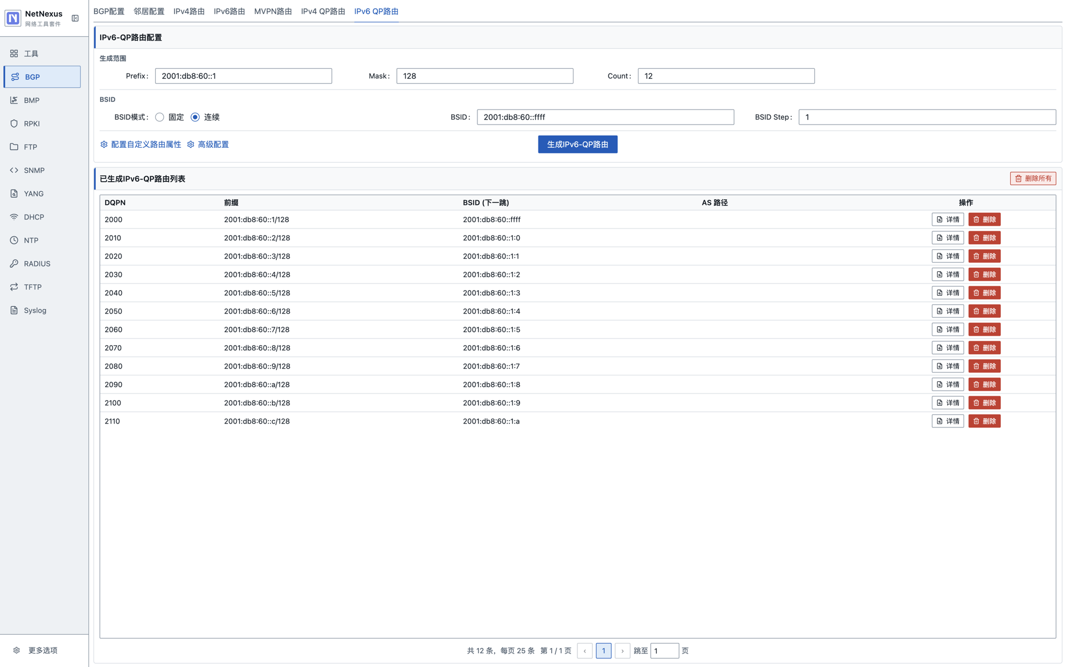Focus the Prefix input field
This screenshot has width=1067, height=667.
tap(243, 76)
